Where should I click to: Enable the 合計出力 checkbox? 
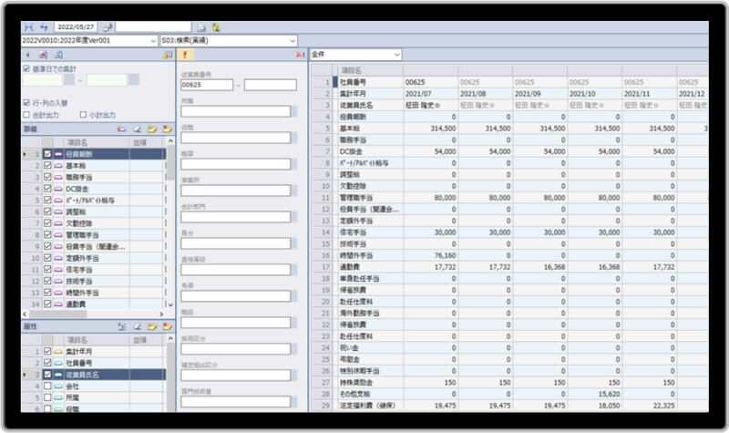click(26, 116)
